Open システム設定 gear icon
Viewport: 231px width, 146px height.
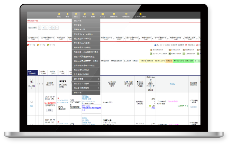[x=140, y=15]
